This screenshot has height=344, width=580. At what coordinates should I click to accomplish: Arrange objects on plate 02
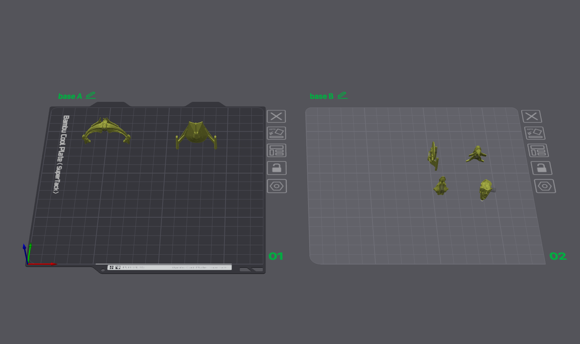(538, 150)
